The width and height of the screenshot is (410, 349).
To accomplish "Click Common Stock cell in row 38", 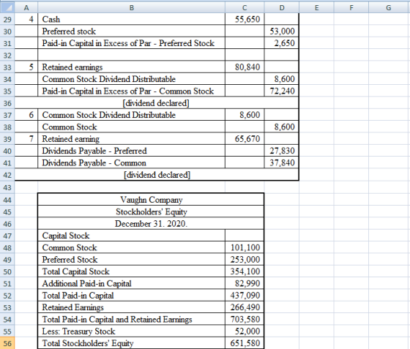I will click(x=132, y=127).
